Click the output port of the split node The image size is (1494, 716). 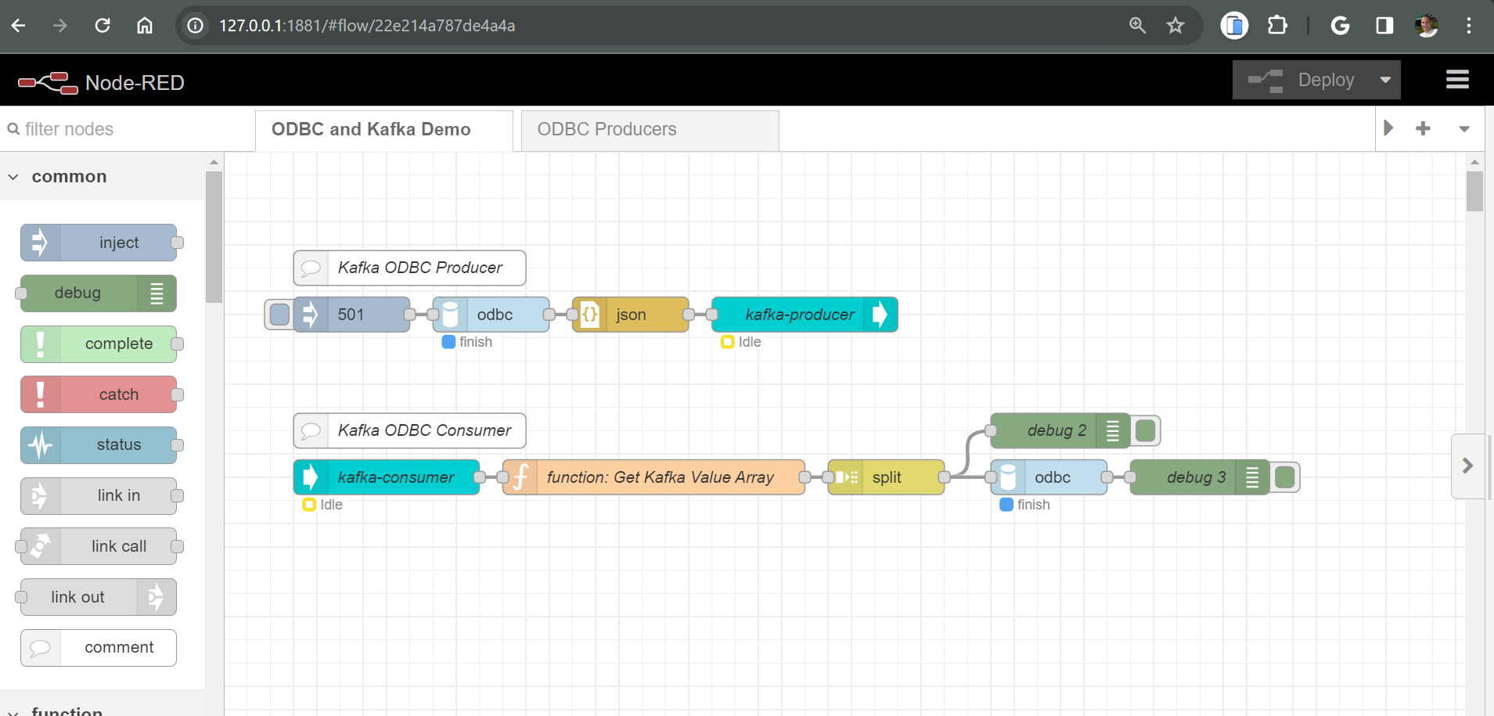click(x=945, y=477)
